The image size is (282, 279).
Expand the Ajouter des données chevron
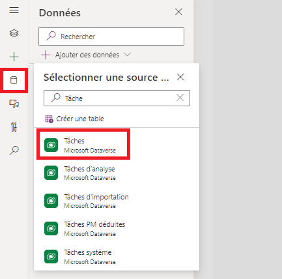127,55
